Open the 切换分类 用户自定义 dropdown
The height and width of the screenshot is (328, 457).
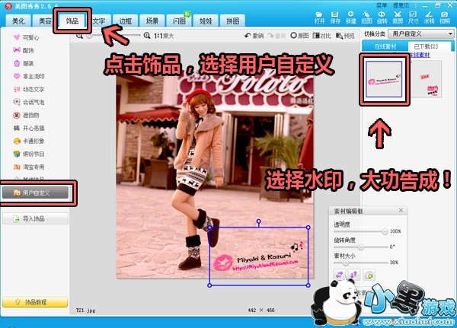pos(421,33)
